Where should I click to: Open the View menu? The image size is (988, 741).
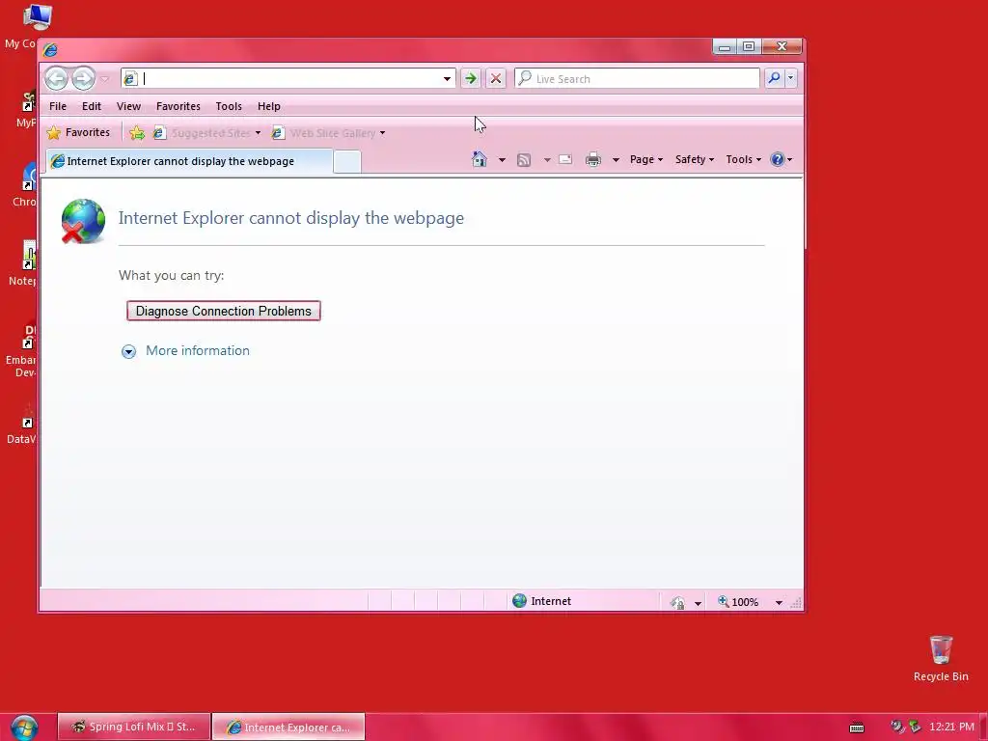(128, 106)
